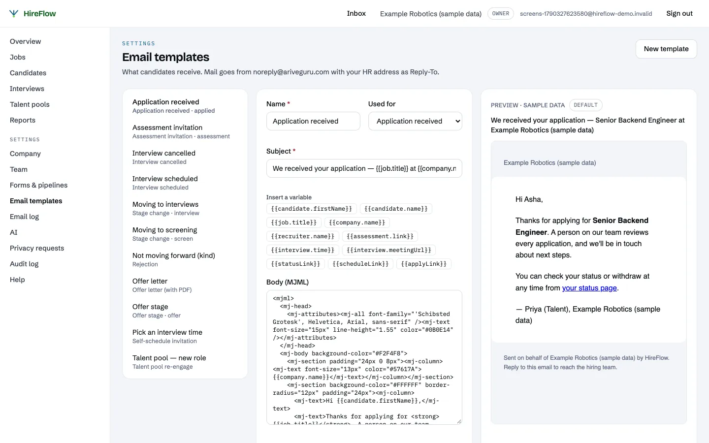This screenshot has height=443, width=709.
Task: Select the Interview cancelled template
Action: click(x=185, y=157)
